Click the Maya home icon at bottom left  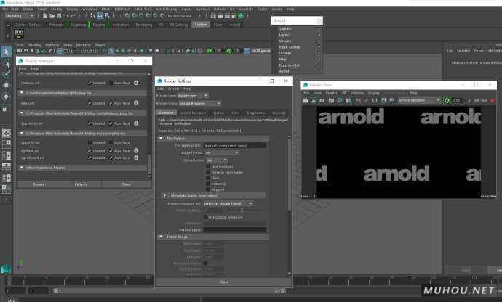[x=6, y=270]
